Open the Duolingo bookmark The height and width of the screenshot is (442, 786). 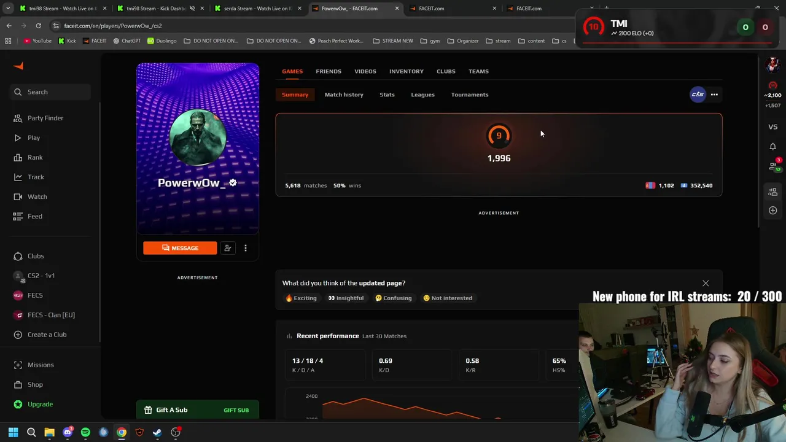coord(161,41)
